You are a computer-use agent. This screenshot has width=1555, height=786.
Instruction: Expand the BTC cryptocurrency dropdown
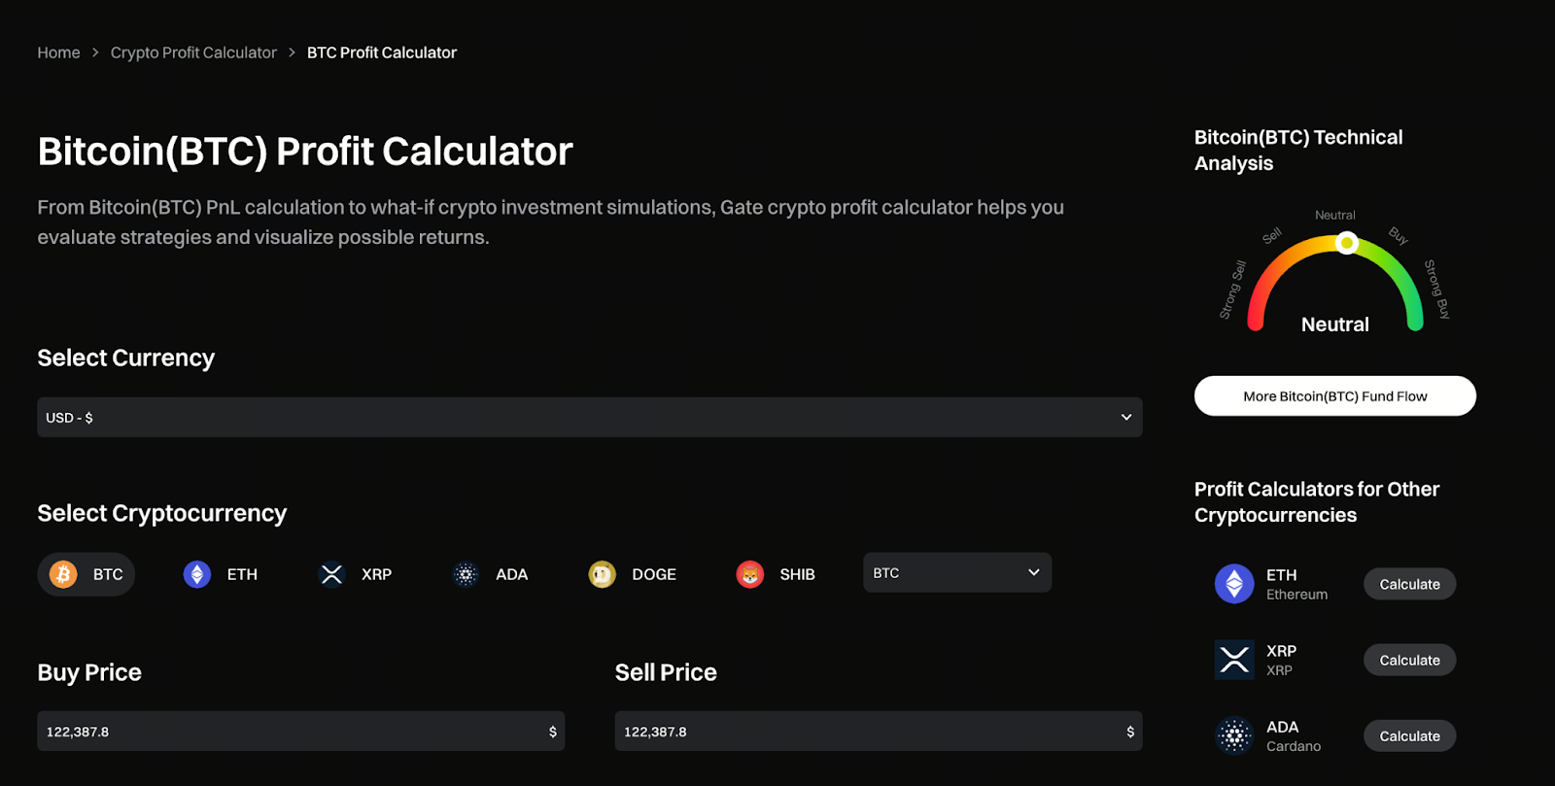[956, 572]
